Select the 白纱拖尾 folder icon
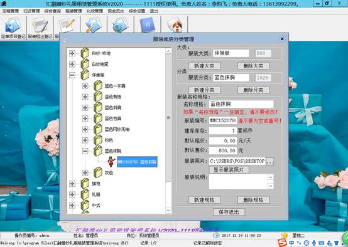Screen dimensions: 348x247 (85, 64)
